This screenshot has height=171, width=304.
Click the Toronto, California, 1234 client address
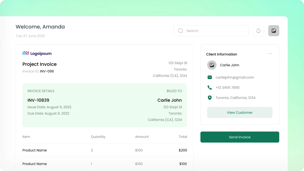(235, 98)
